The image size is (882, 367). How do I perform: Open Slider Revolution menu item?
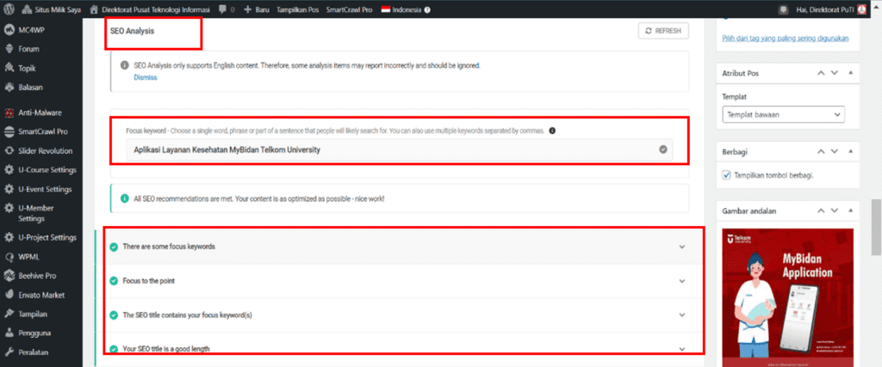[46, 150]
